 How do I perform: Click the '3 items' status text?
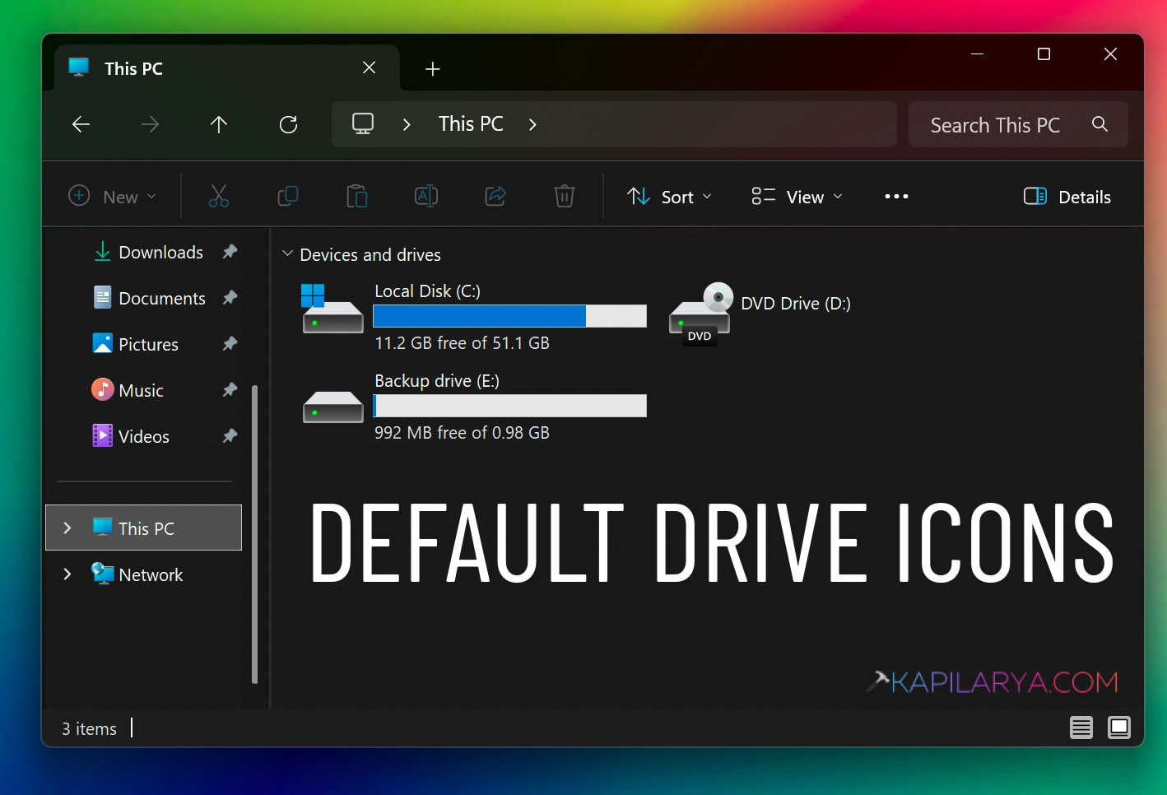89,728
